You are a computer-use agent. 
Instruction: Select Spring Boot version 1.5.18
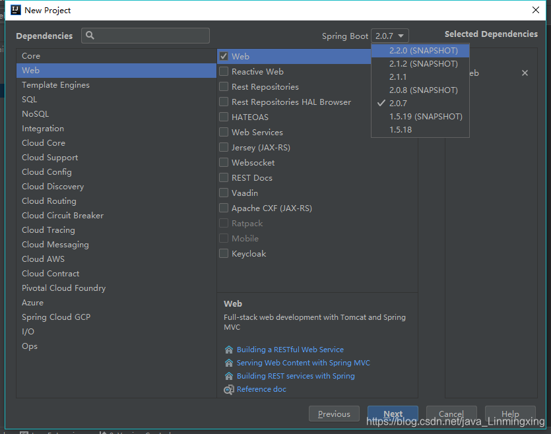tap(420, 129)
